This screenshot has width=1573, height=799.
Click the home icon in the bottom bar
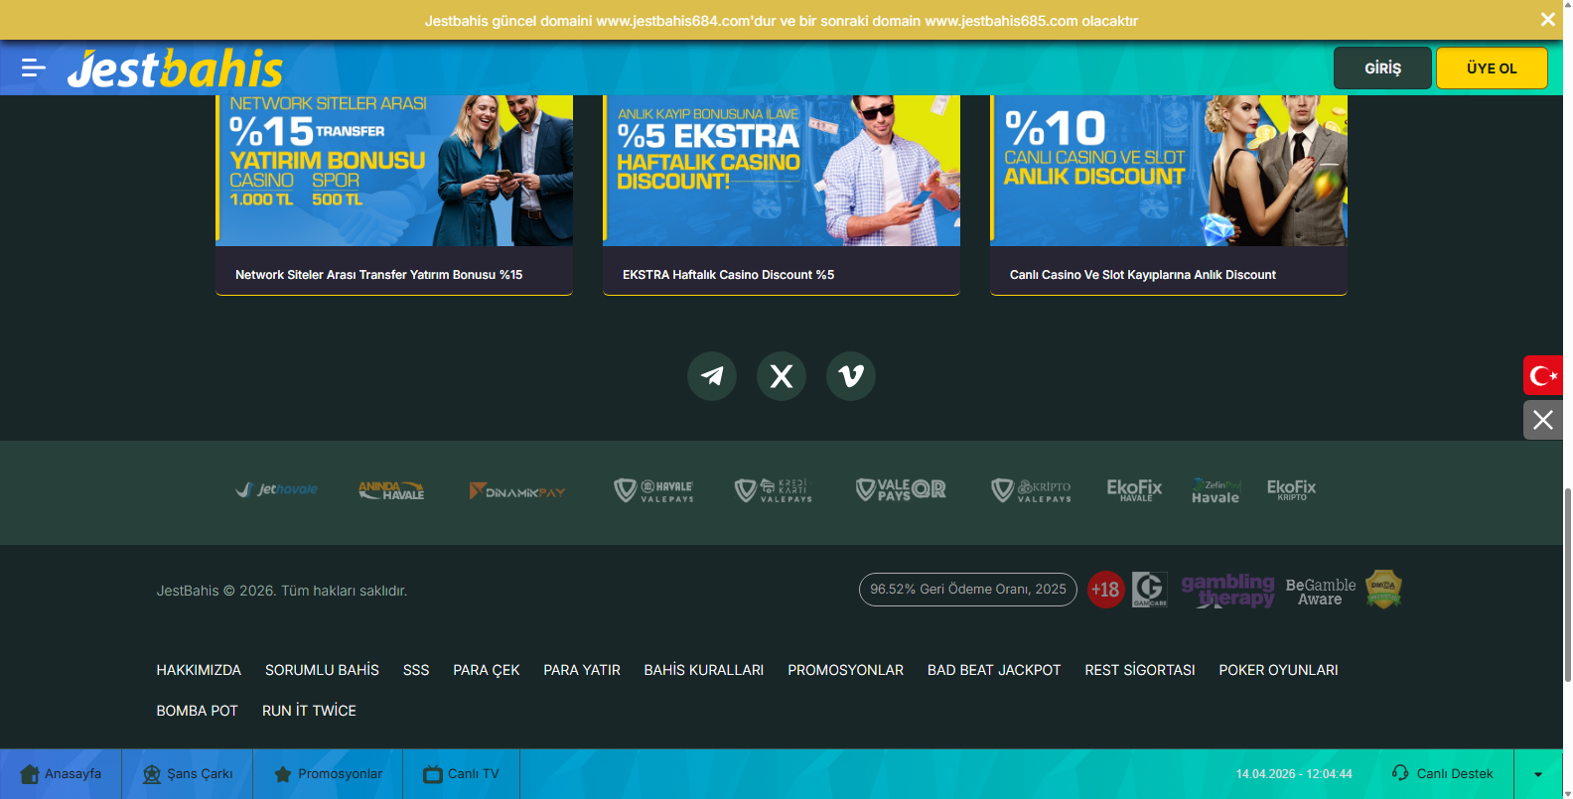tap(30, 774)
